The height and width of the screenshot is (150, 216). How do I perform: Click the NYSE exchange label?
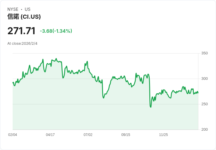13,9
